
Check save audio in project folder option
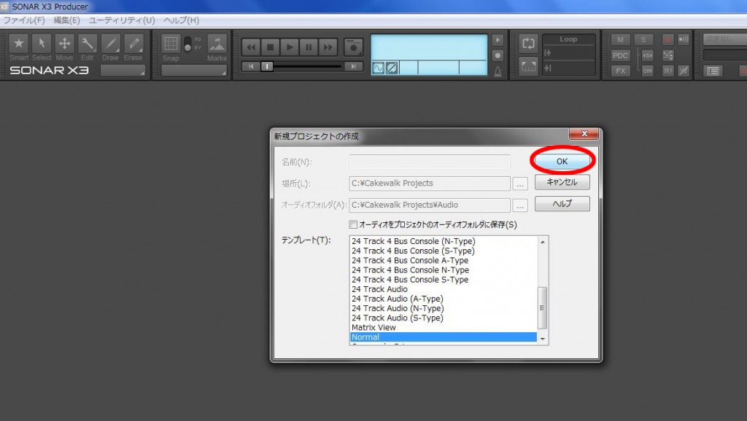pos(353,224)
